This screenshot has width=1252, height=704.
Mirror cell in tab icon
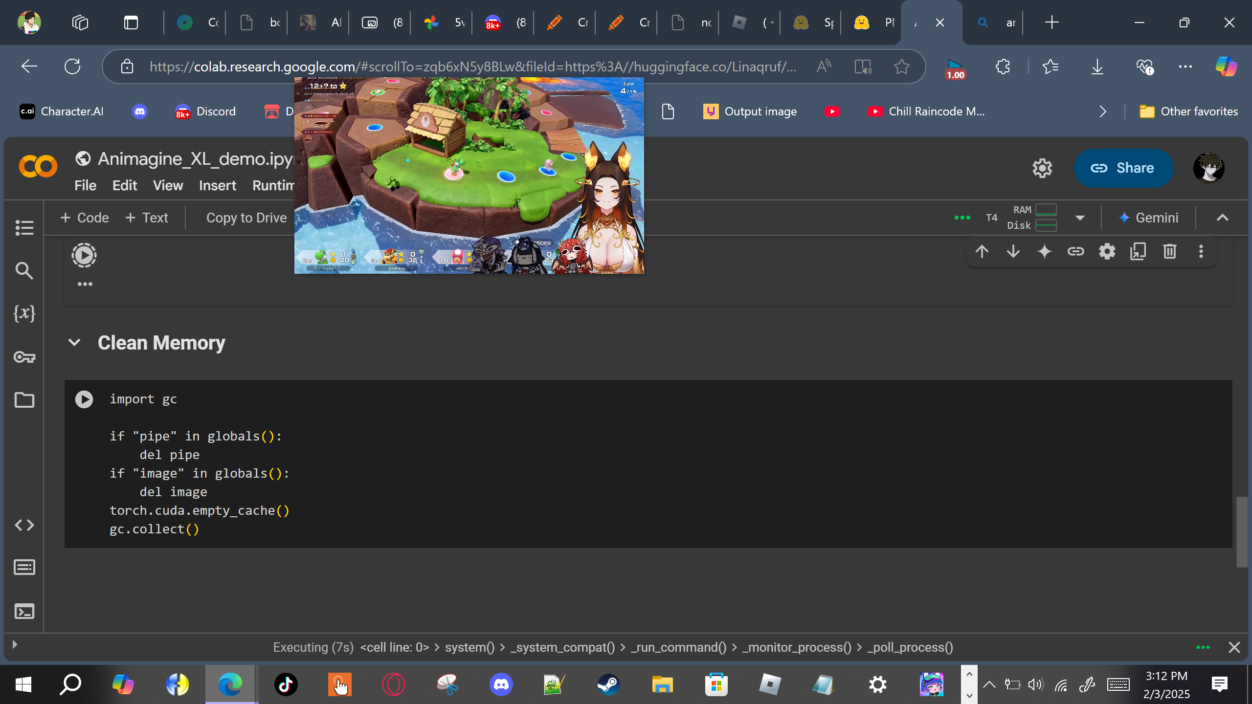pos(1139,252)
